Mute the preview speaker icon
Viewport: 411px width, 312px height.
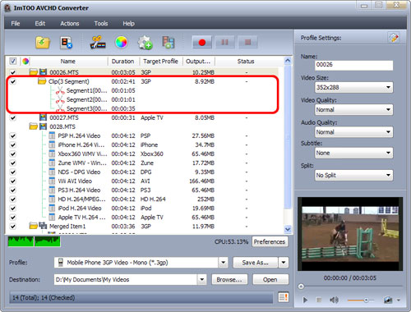click(x=334, y=300)
